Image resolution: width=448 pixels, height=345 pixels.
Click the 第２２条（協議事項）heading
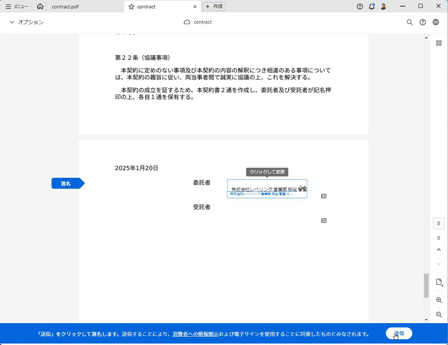(142, 58)
